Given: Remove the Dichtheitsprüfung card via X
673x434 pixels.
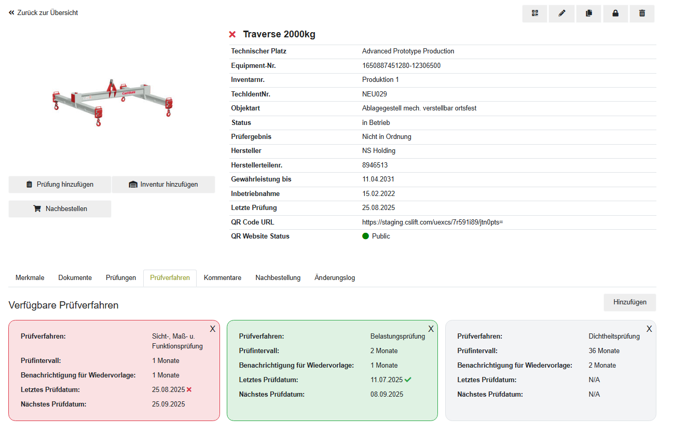Looking at the screenshot, I should pyautogui.click(x=649, y=329).
